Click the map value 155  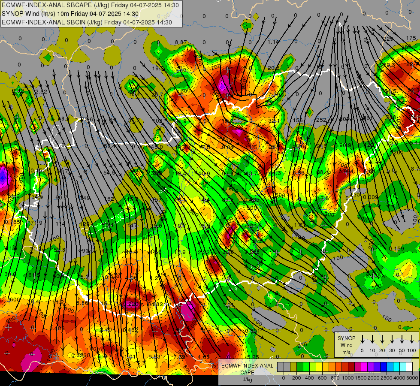(298, 121)
